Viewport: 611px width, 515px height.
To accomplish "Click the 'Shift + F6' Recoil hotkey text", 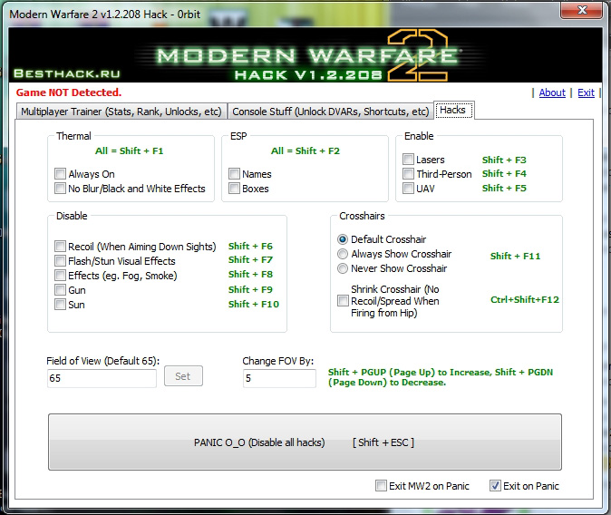I will [250, 246].
